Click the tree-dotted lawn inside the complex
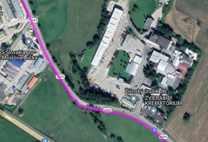The image size is (208, 142). click(119, 64)
